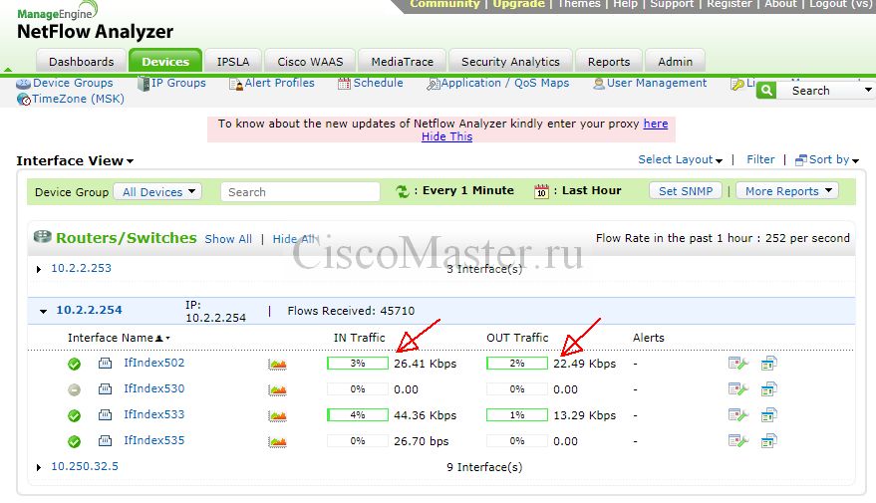Click grey status icon of IfIndex530
The width and height of the screenshot is (876, 503).
click(x=74, y=390)
